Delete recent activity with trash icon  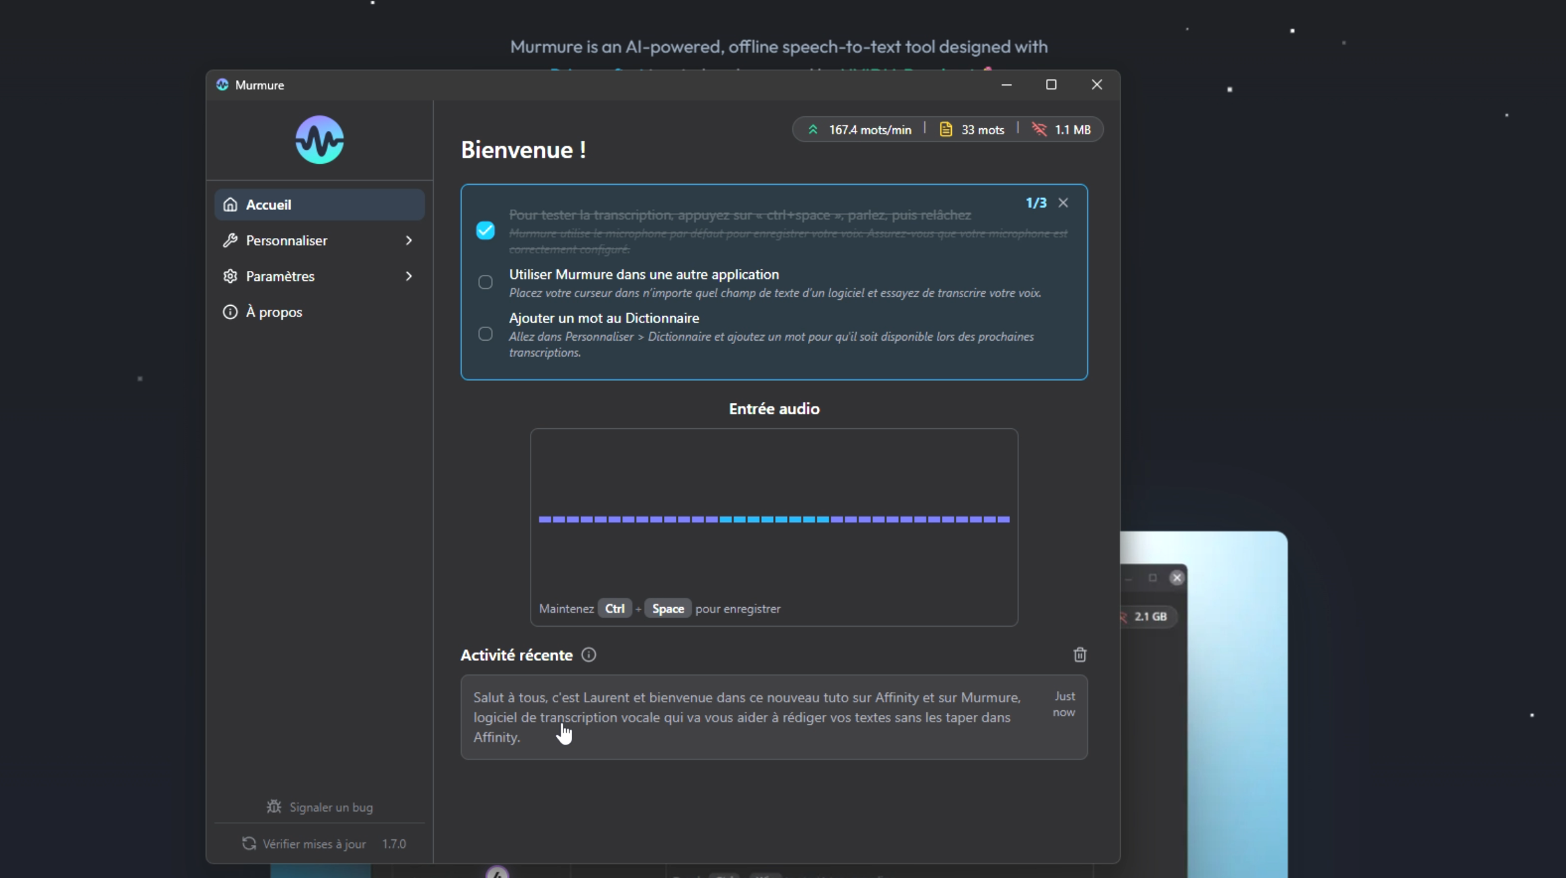[x=1080, y=654]
